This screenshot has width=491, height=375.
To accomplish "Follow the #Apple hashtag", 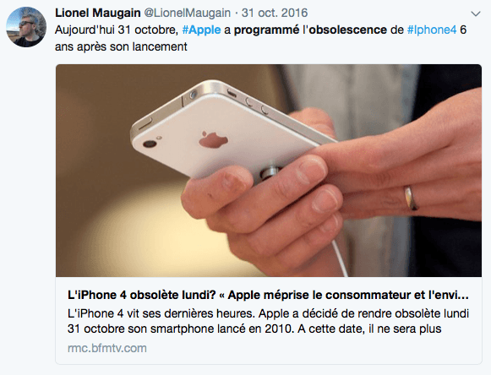I will [x=201, y=30].
